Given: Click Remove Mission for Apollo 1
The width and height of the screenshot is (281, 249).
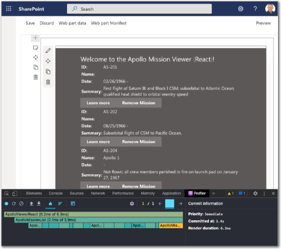Looking at the screenshot, I should pyautogui.click(x=138, y=186).
